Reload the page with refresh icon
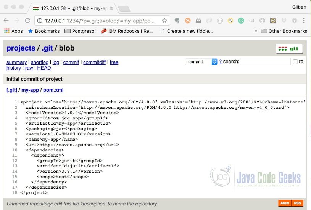The image size is (311, 210). (27, 21)
